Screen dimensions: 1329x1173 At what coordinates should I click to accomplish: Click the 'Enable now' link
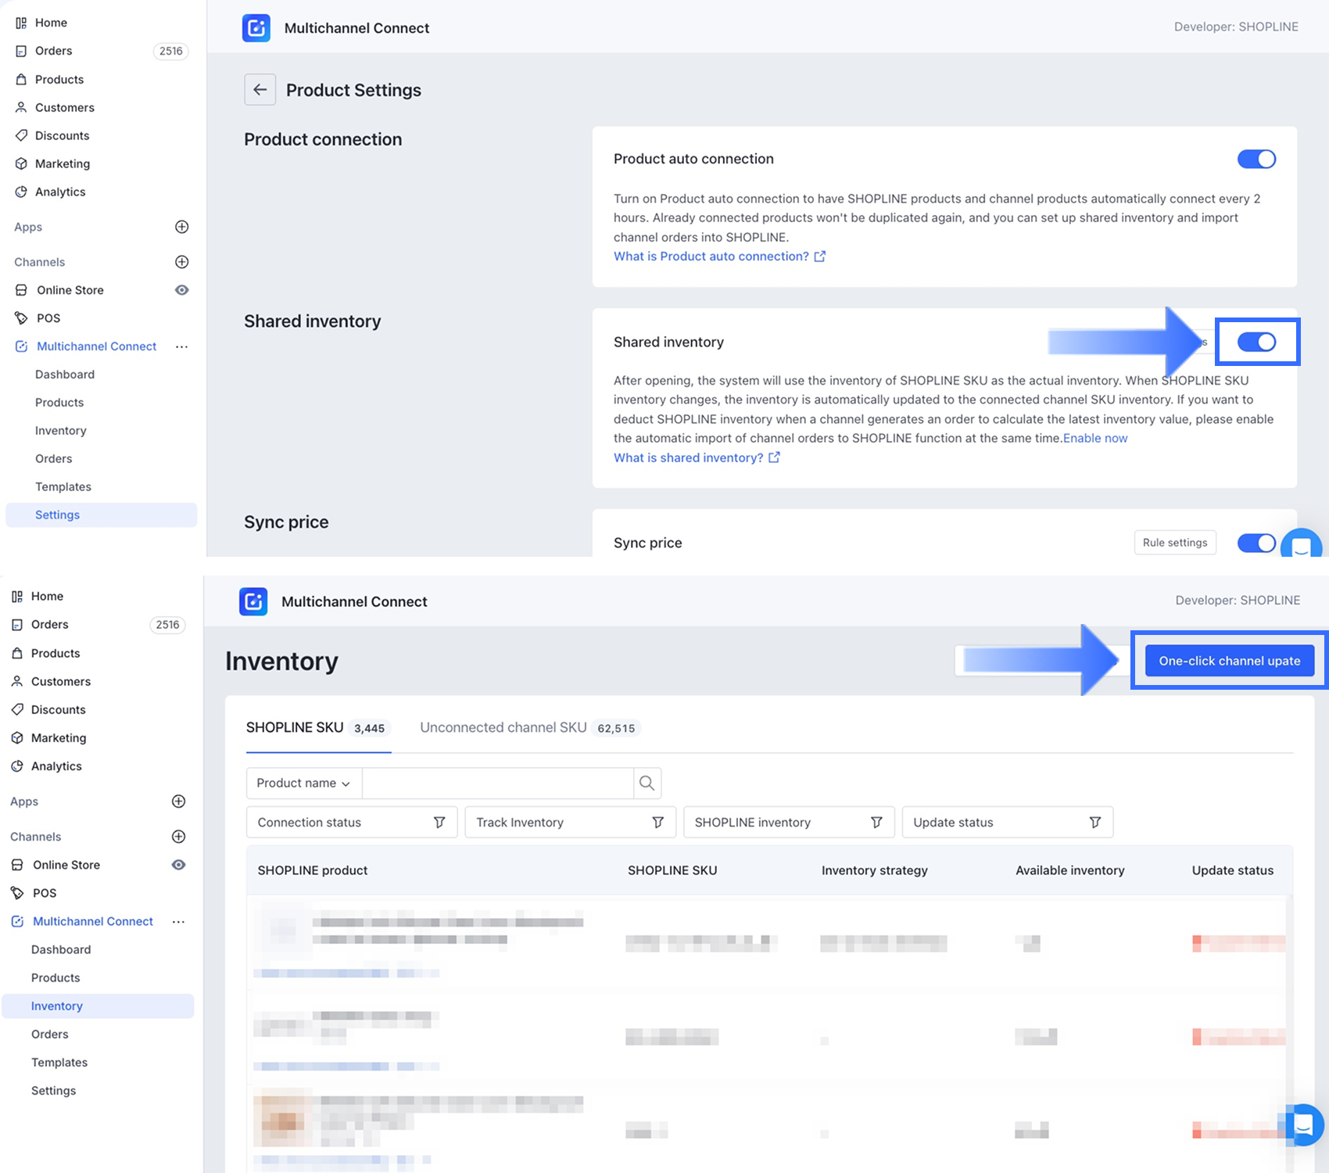click(1095, 439)
